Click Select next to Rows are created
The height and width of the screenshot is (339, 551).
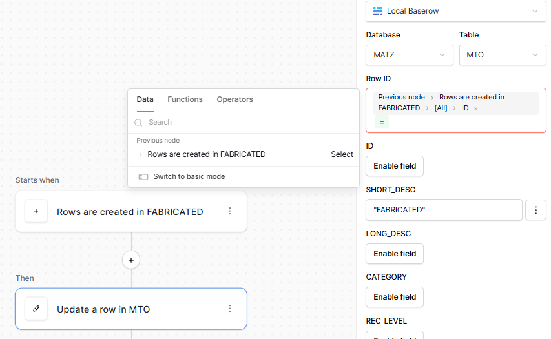[x=342, y=154]
